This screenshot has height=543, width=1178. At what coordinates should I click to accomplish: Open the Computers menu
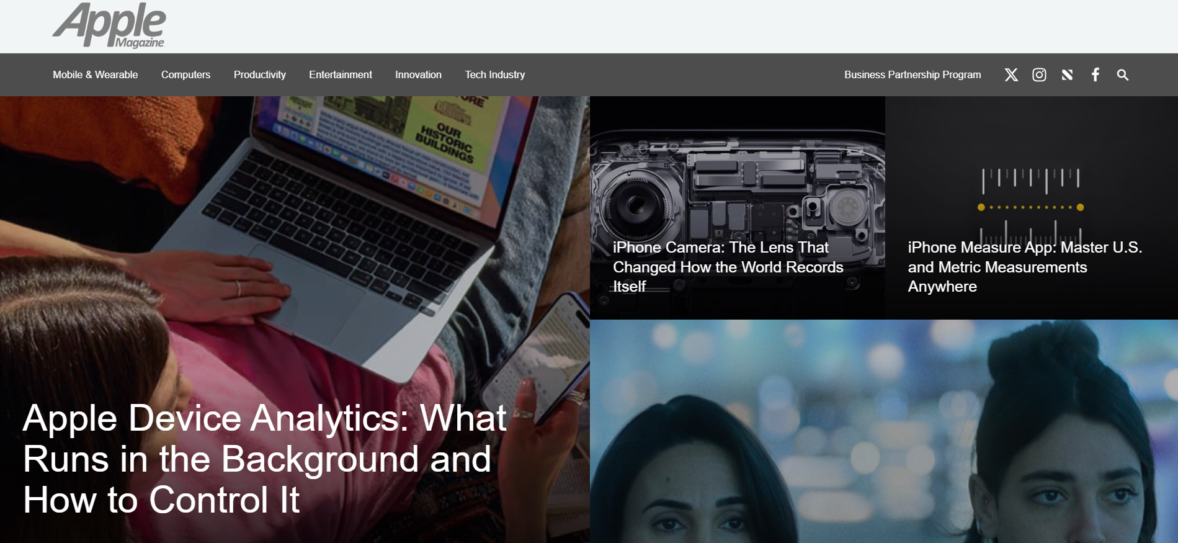click(185, 74)
